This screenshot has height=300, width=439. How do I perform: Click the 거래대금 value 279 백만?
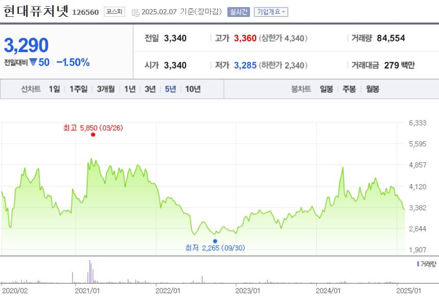tap(399, 65)
